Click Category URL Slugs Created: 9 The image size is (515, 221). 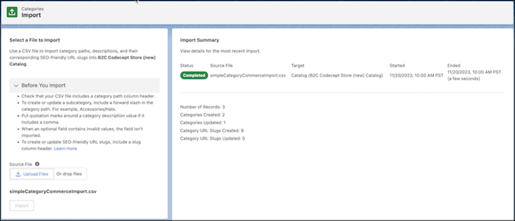(x=212, y=131)
